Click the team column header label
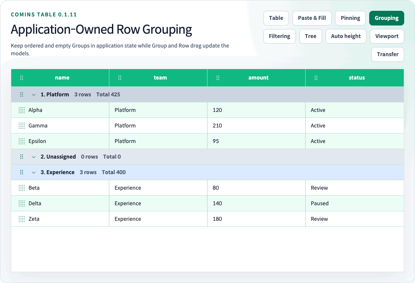Screen dimensions: 415x283 pyautogui.click(x=160, y=78)
